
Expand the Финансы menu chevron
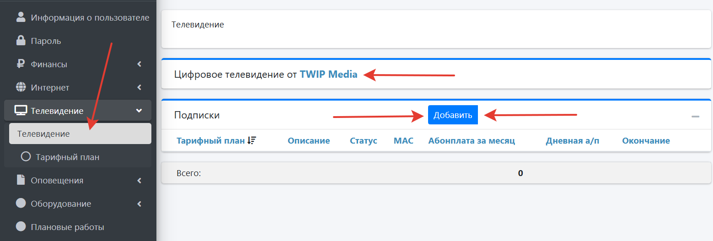pyautogui.click(x=139, y=64)
